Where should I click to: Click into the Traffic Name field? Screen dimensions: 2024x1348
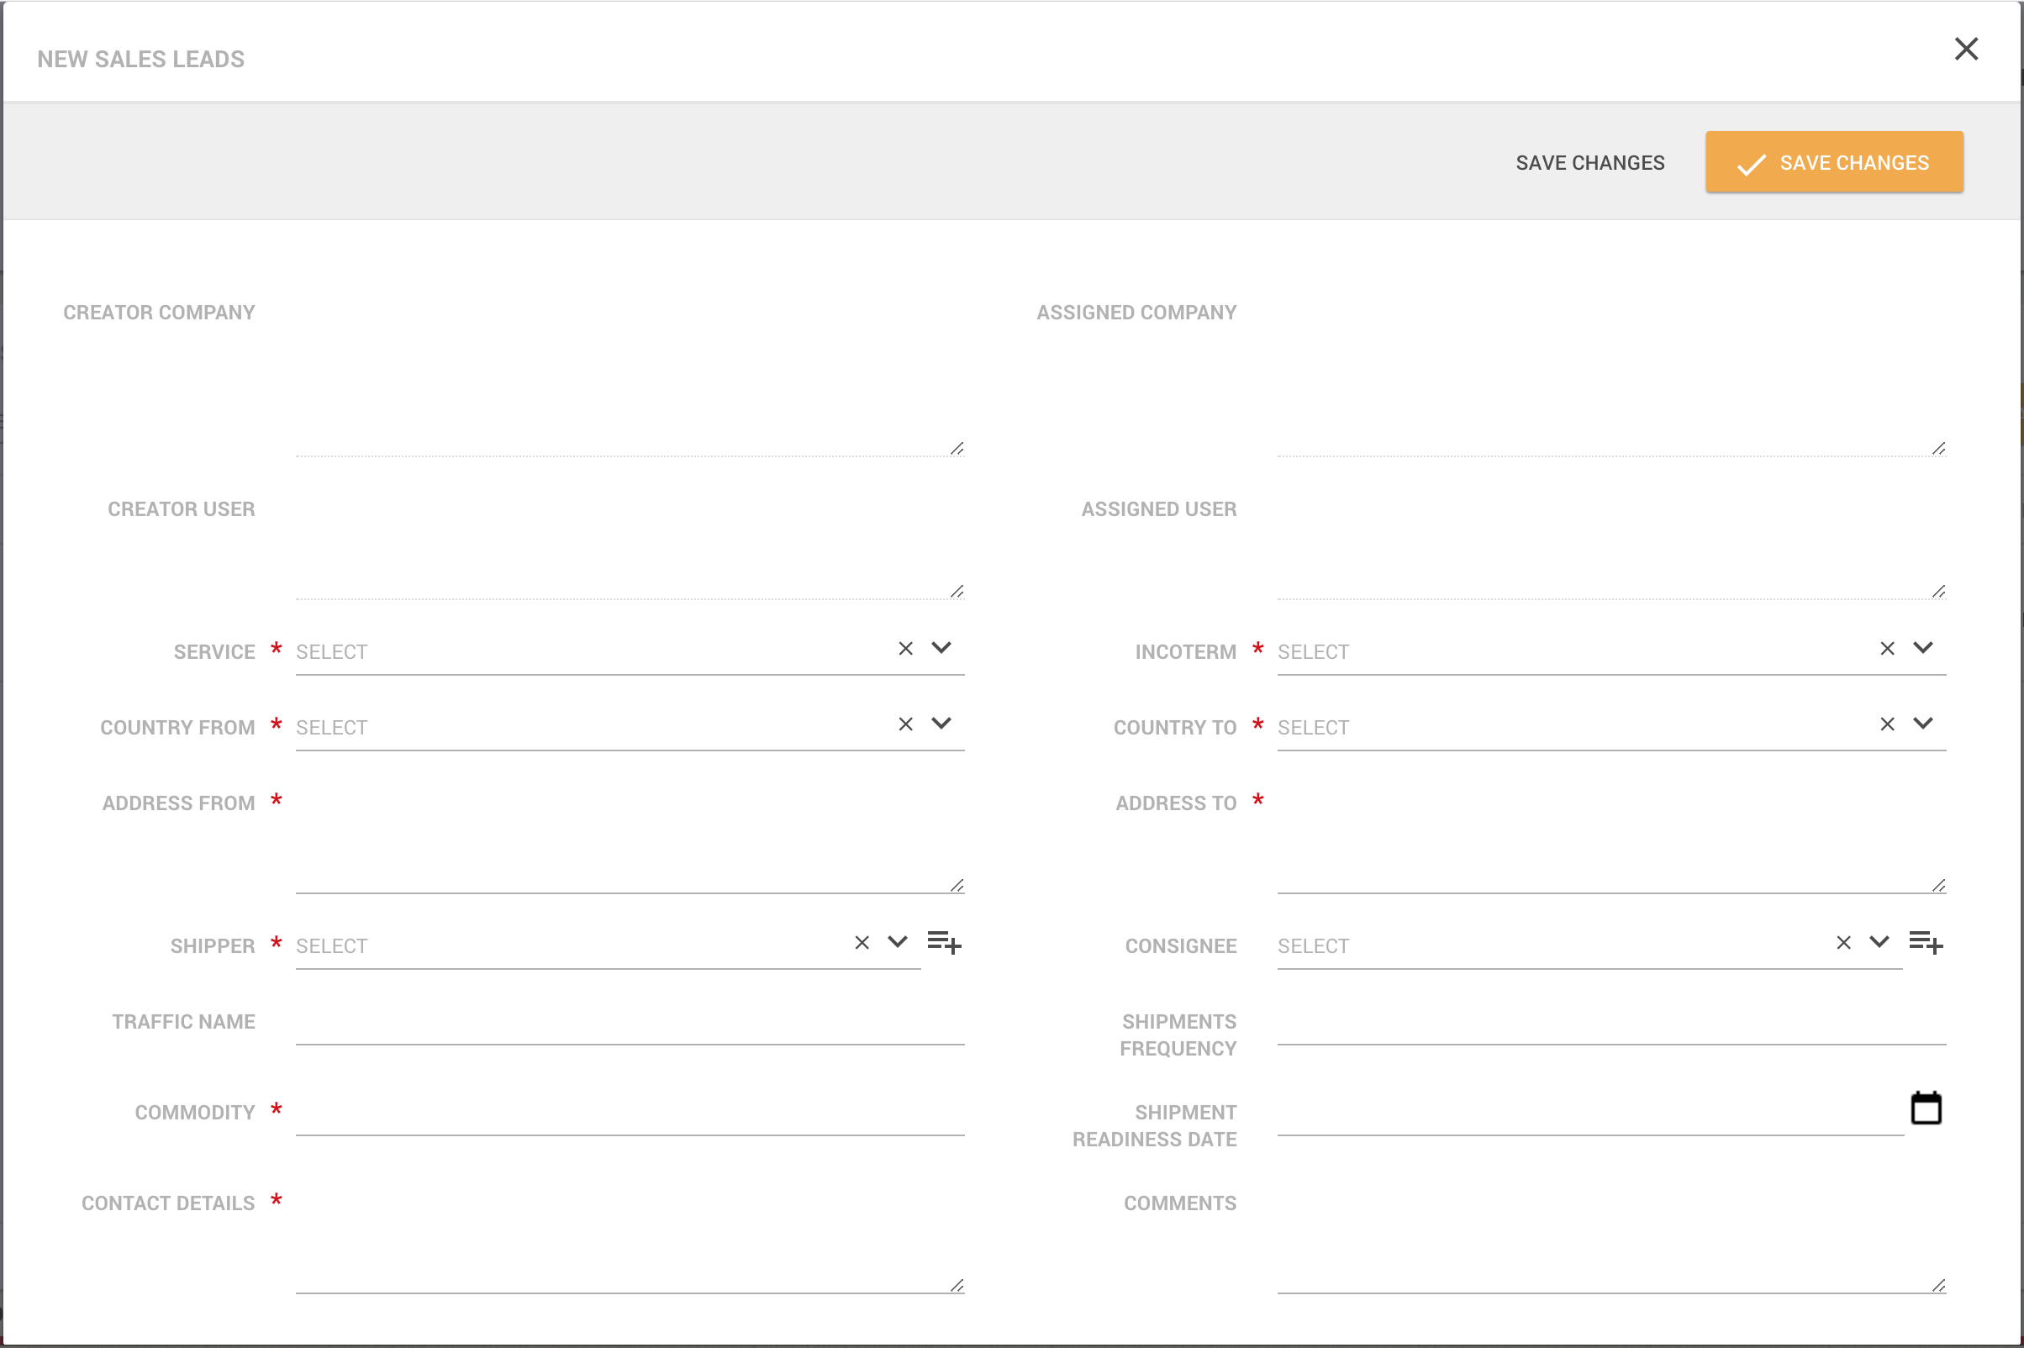(630, 1023)
